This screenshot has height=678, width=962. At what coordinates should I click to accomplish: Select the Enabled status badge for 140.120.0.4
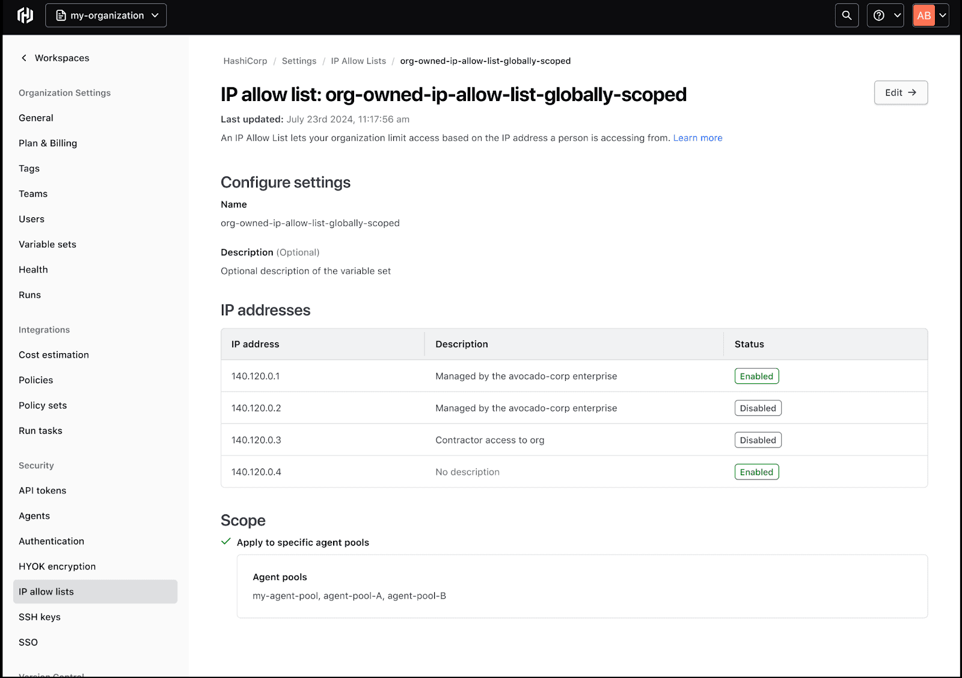point(756,472)
